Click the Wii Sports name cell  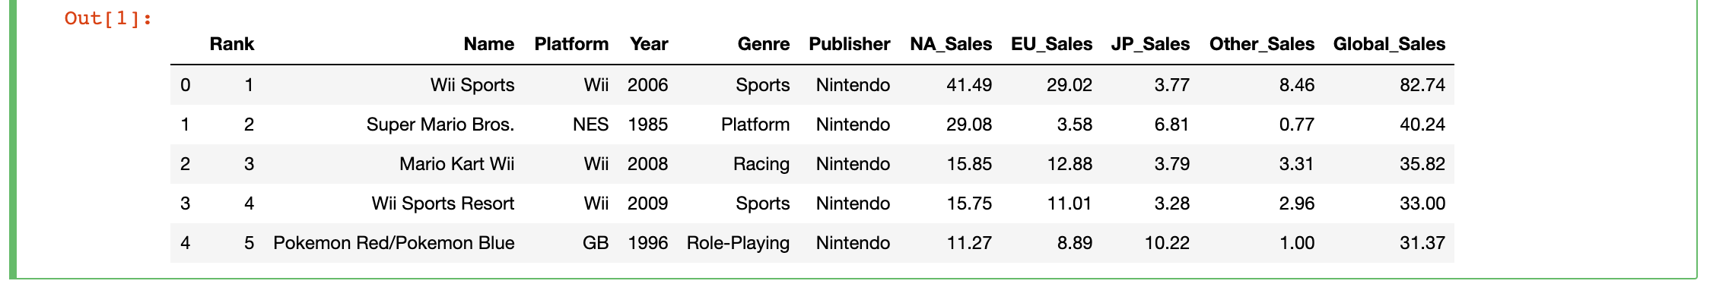472,85
